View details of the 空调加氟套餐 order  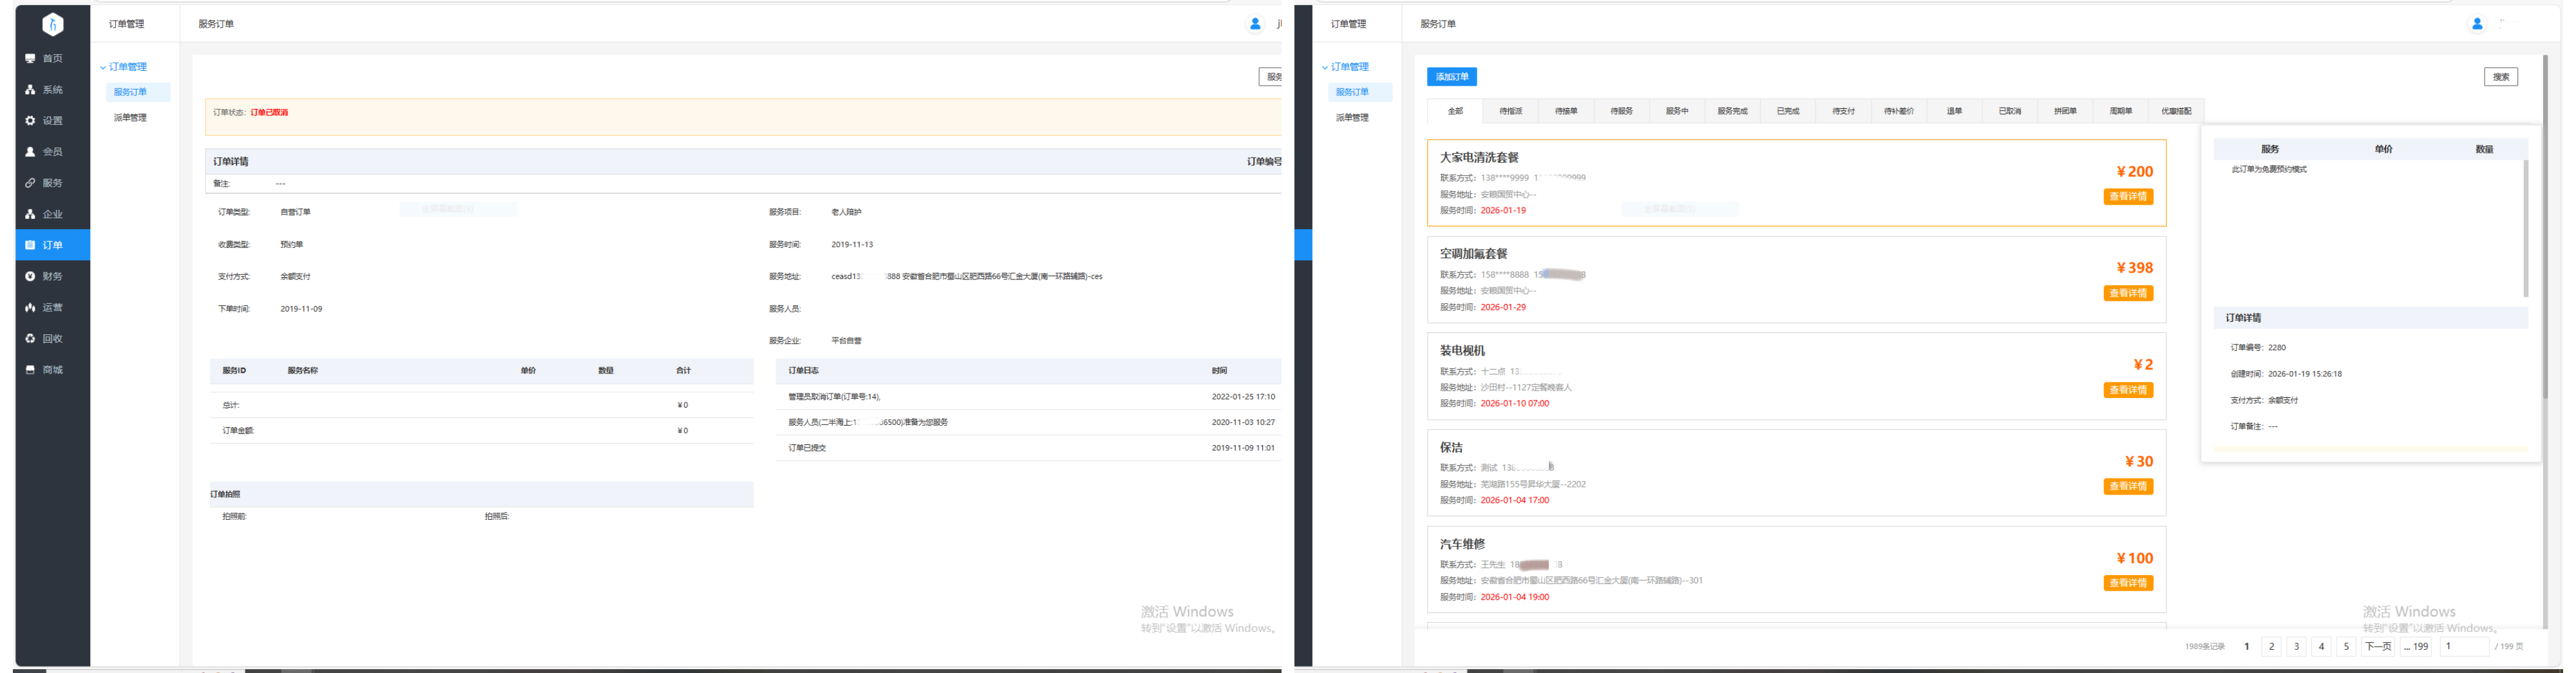coord(2127,293)
